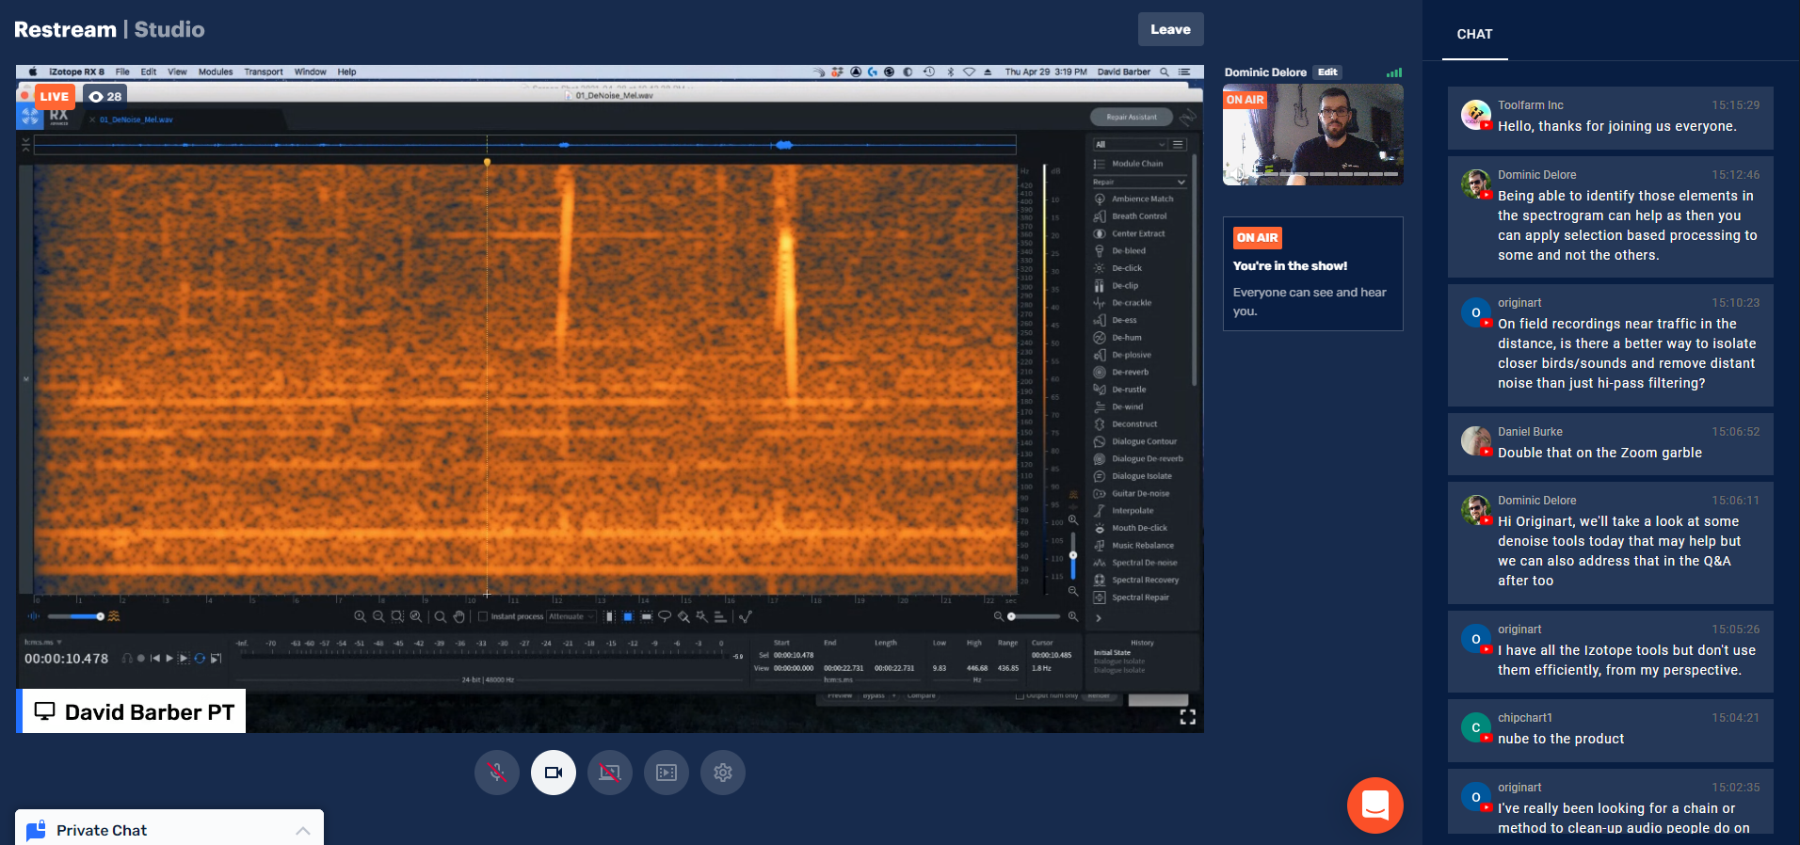Open the Spectral Recovery module

pyautogui.click(x=1136, y=580)
